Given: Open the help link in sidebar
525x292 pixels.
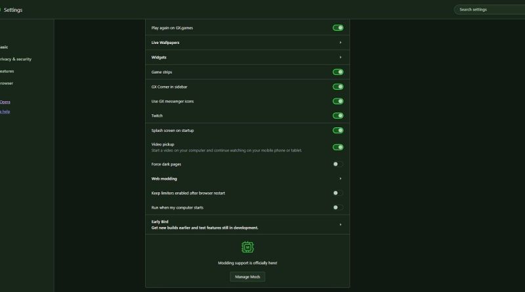Looking at the screenshot, I should click(x=5, y=112).
